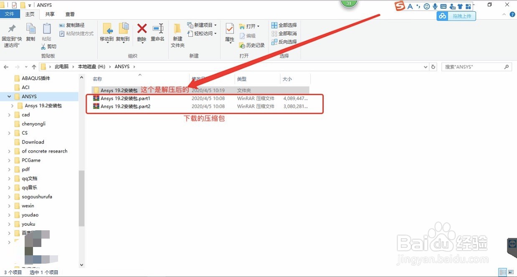Click 重命名 (Rename) in ribbon
The height and width of the screenshot is (277, 517).
(x=157, y=32)
